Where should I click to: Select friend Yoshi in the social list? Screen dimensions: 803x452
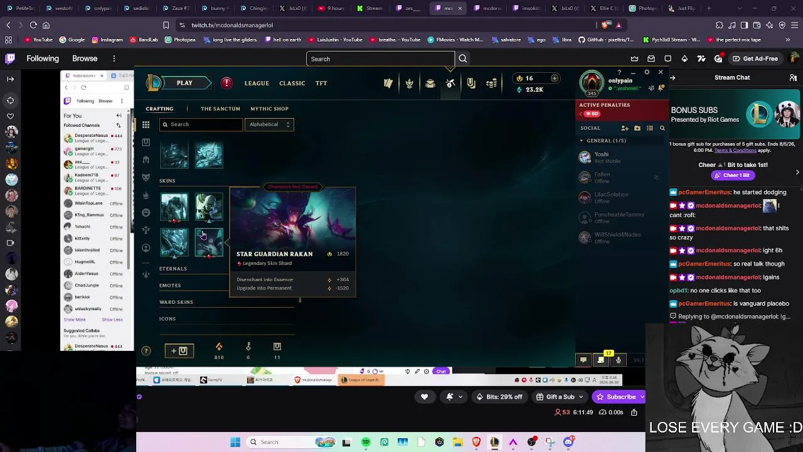click(x=621, y=157)
